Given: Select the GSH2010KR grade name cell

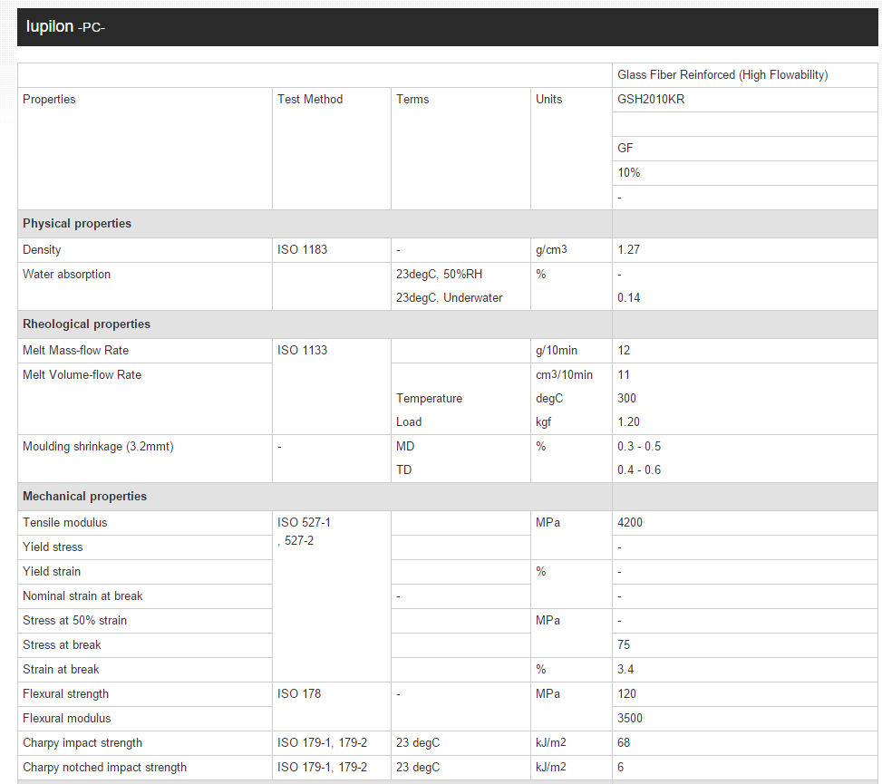Looking at the screenshot, I should [x=651, y=100].
